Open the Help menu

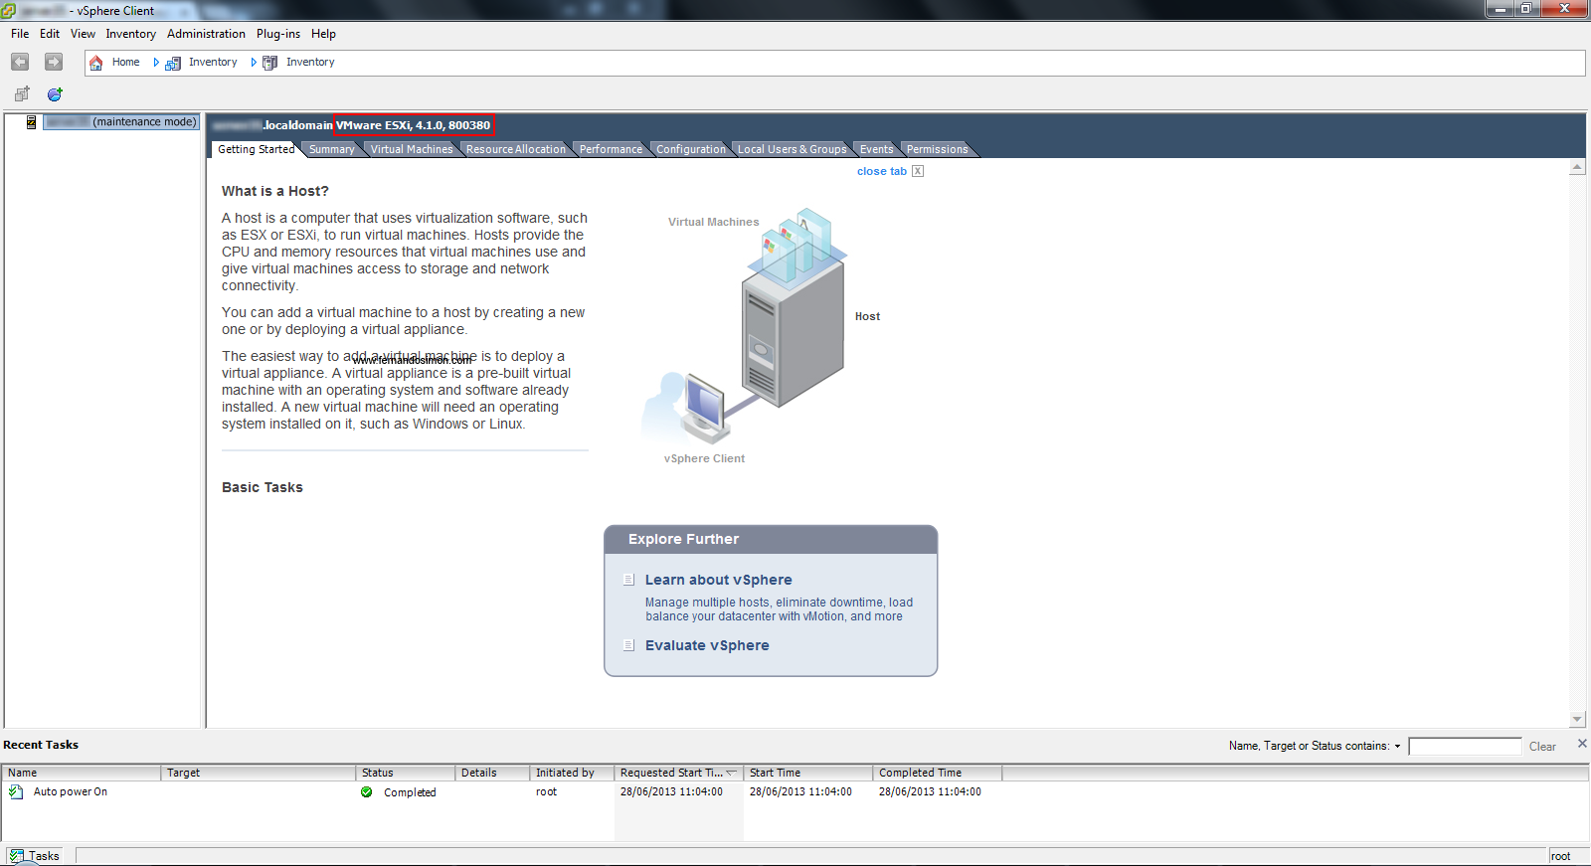pos(323,34)
